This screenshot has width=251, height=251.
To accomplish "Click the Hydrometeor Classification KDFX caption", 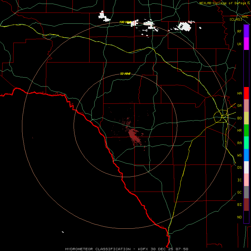I will (x=127, y=249).
